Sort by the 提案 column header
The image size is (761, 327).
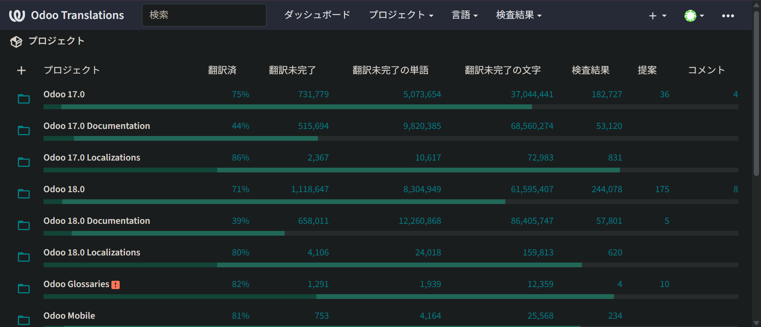click(x=647, y=70)
